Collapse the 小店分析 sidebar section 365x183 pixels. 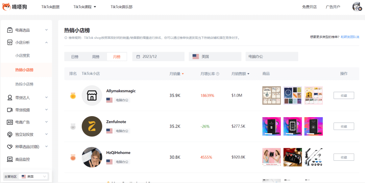(46, 43)
